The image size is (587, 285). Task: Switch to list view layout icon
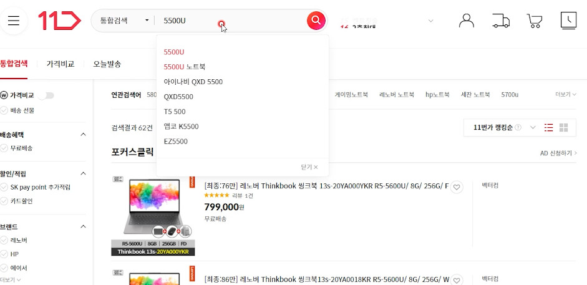click(549, 128)
